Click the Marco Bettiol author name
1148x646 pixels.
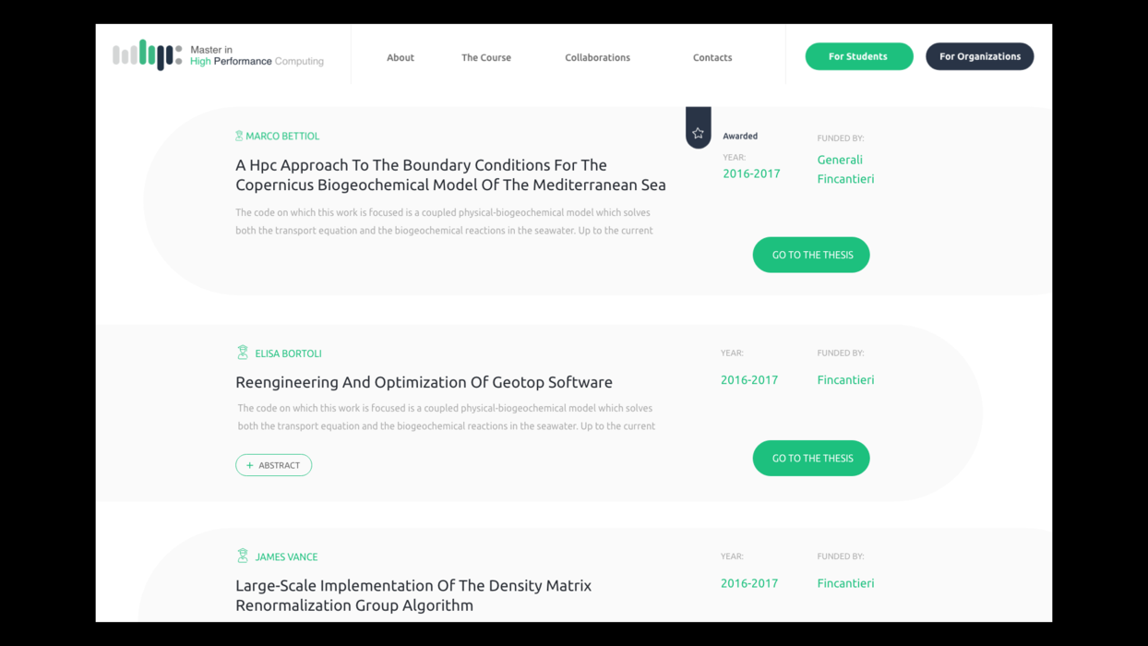pos(282,136)
